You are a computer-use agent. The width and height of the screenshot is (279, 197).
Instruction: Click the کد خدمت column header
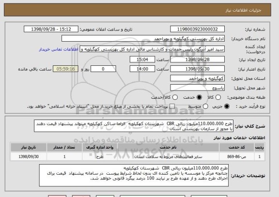pos(237,147)
